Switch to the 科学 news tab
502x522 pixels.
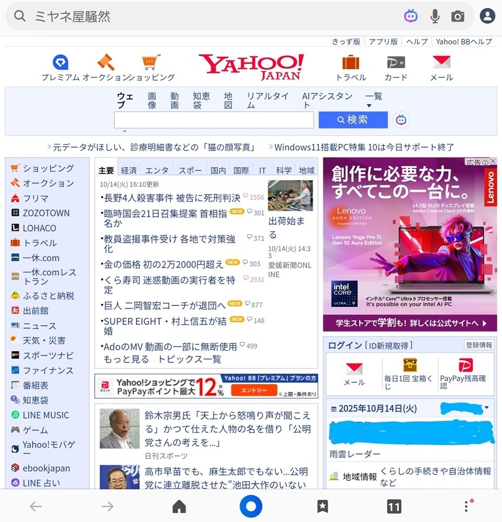pos(284,171)
